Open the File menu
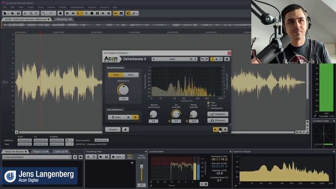336x189 pixels. click(x=5, y=7)
